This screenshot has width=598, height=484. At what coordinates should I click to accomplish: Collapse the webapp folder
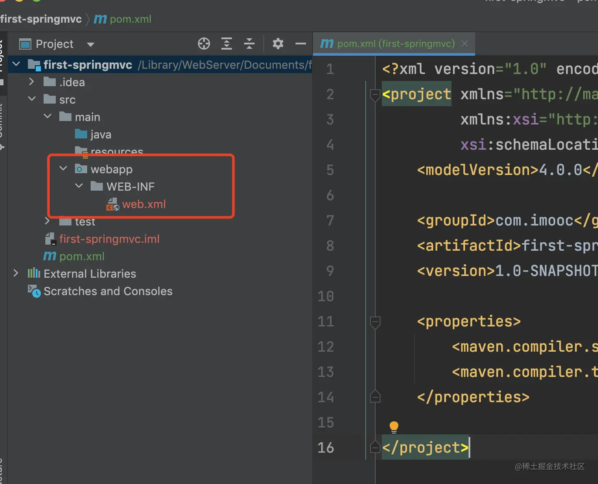click(x=63, y=168)
